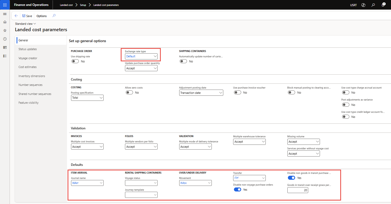Toggle Use shipping rate switch

point(75,61)
